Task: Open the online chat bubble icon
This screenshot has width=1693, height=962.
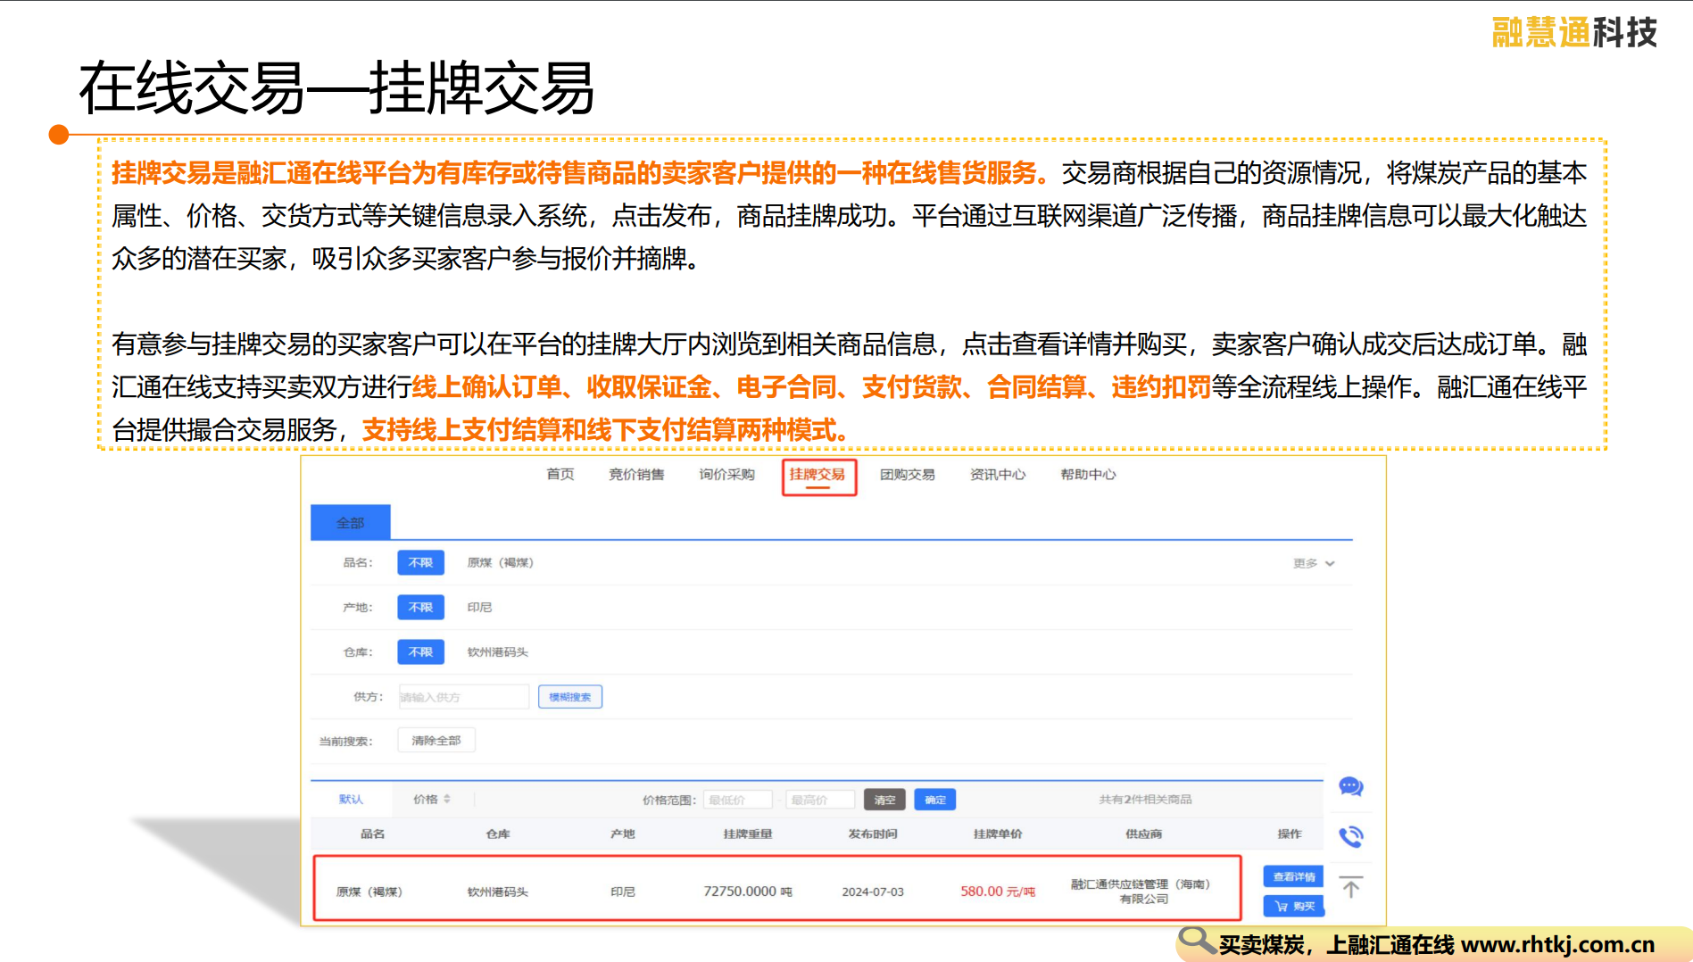Action: click(1350, 786)
